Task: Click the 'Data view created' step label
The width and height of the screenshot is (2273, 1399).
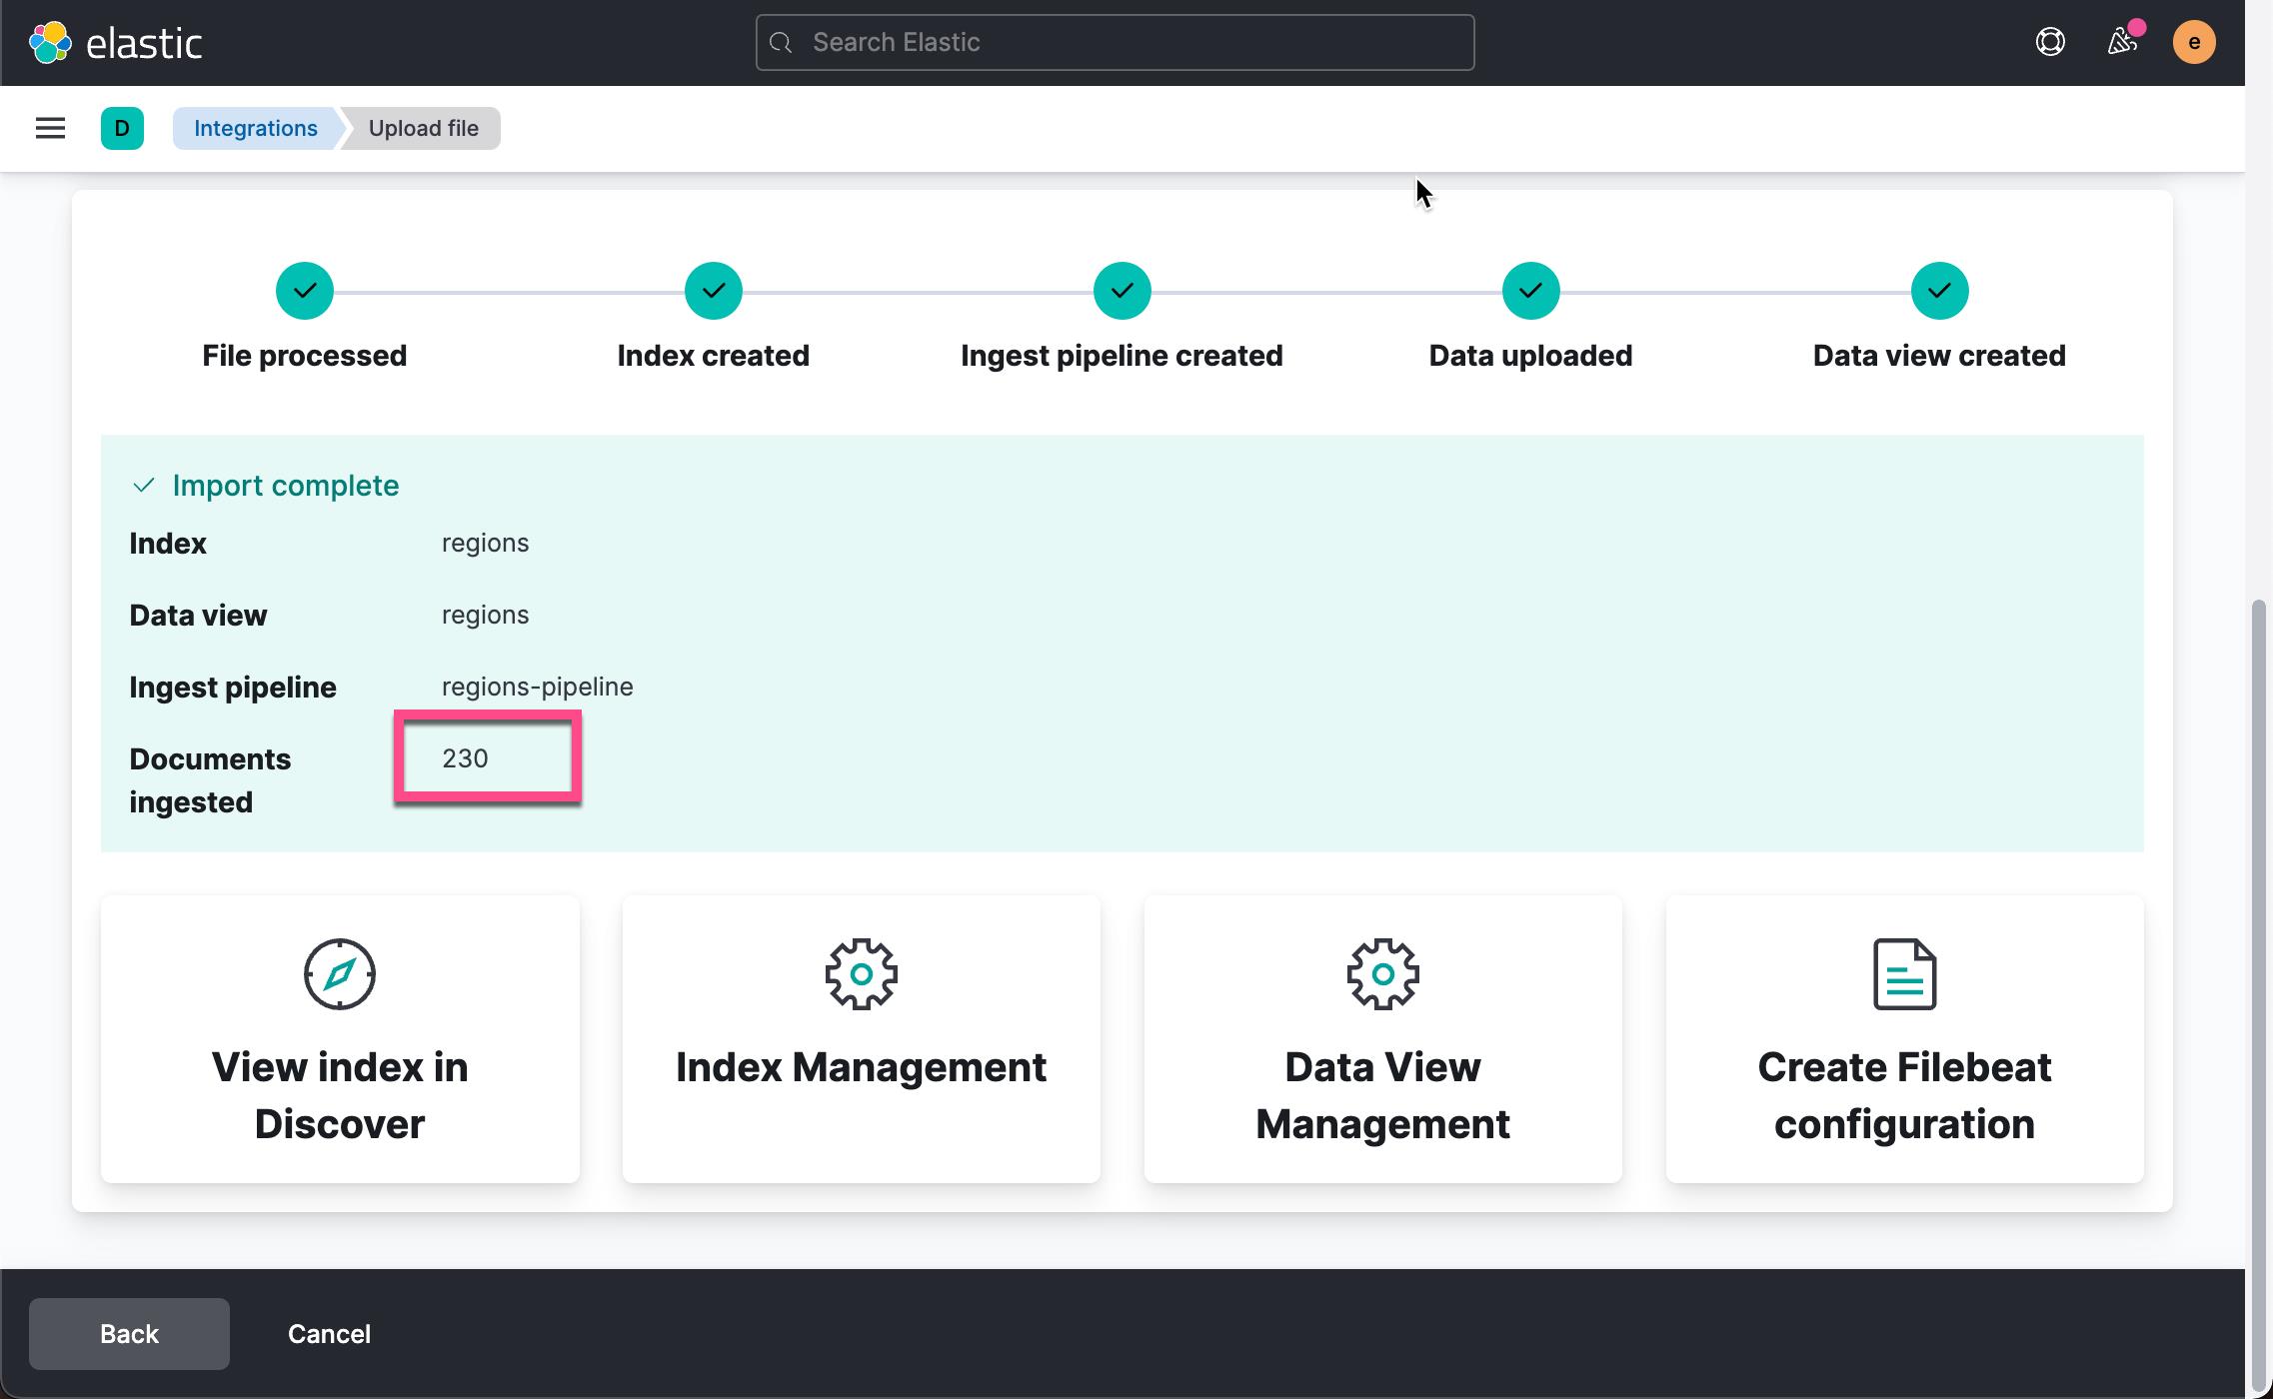Action: pyautogui.click(x=1940, y=356)
